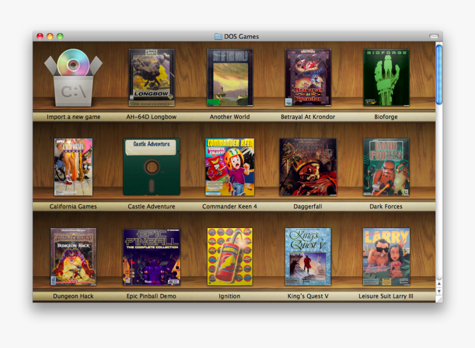The width and height of the screenshot is (475, 348).
Task: Click the 'DOS Games' window title text
Action: [x=241, y=36]
